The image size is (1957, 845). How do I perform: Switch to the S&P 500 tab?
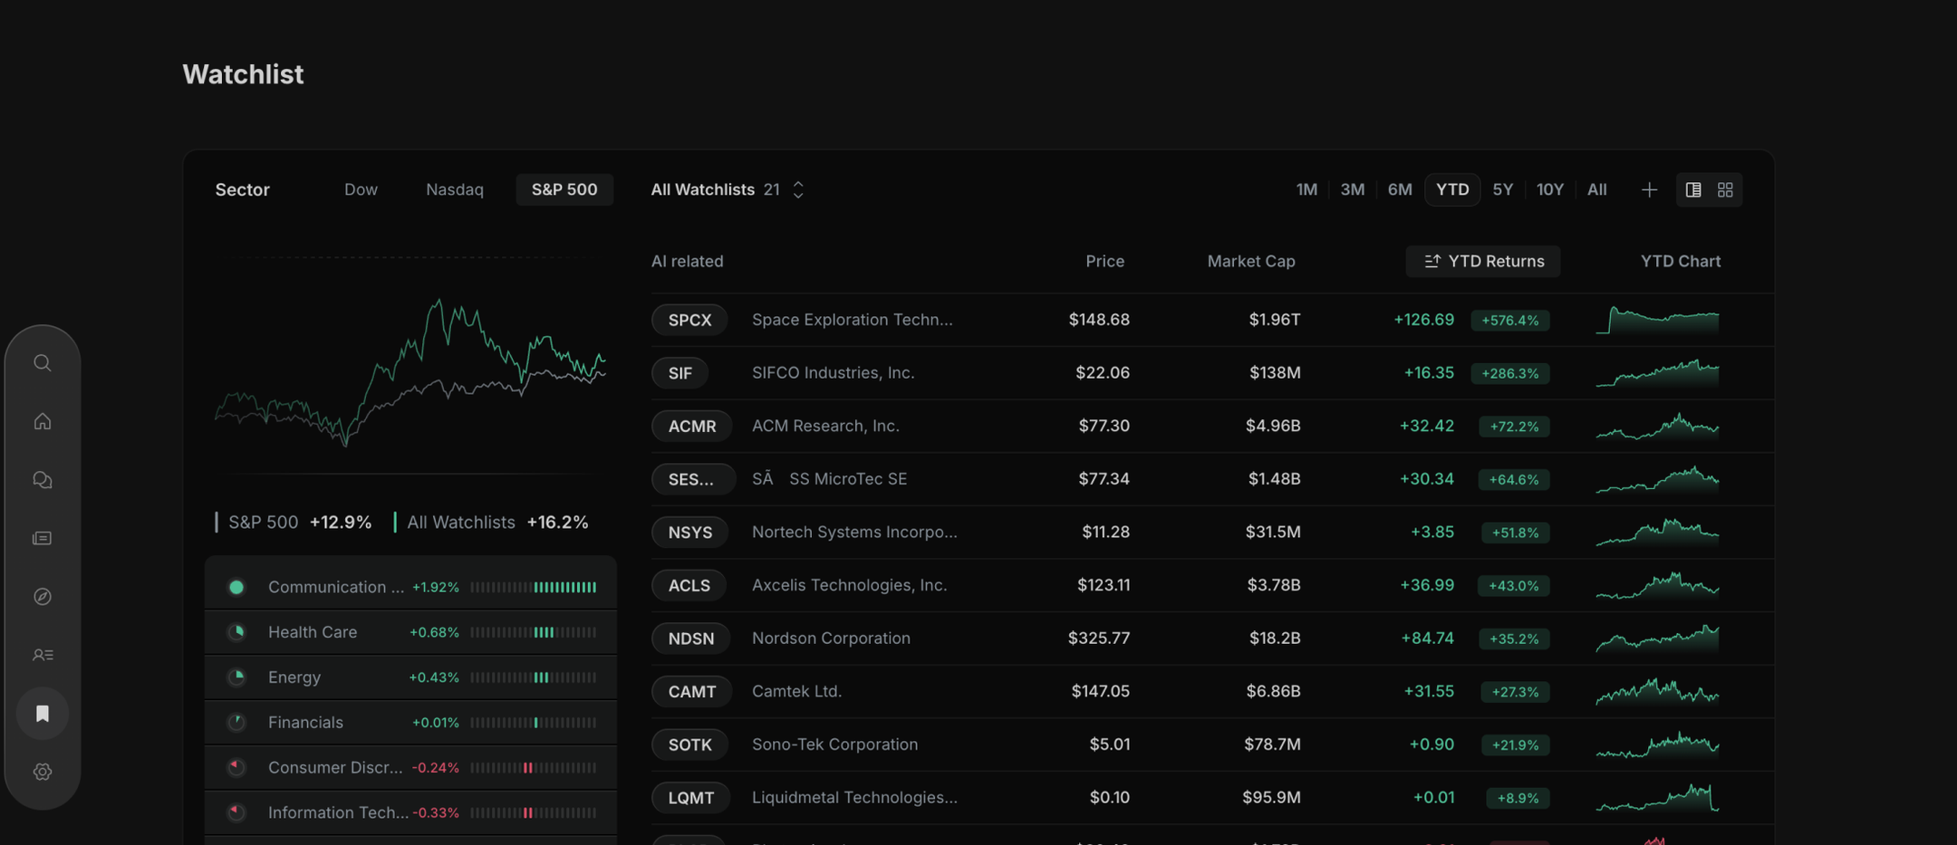564,189
